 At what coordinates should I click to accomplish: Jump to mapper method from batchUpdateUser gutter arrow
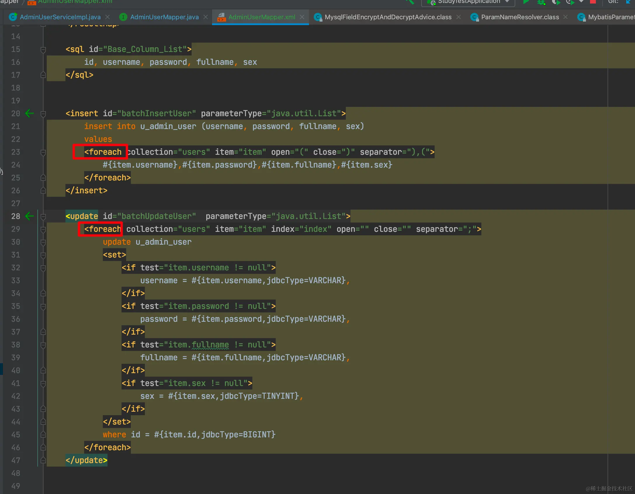click(30, 216)
